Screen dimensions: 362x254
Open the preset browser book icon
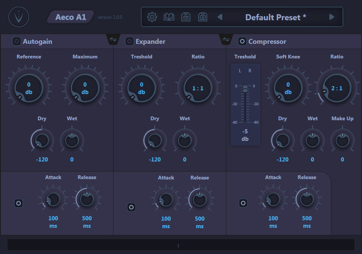[169, 17]
